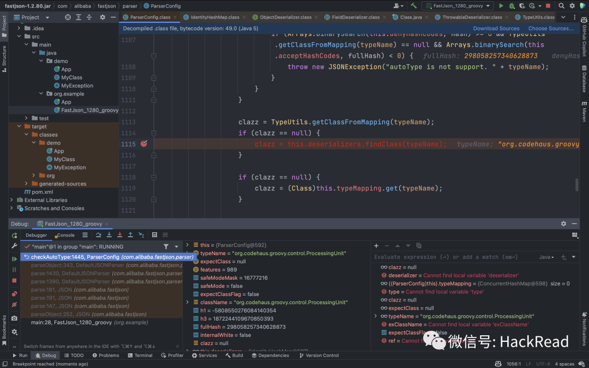589x368 pixels.
Task: Resume the program in the debug sidebar
Action: pyautogui.click(x=14, y=259)
